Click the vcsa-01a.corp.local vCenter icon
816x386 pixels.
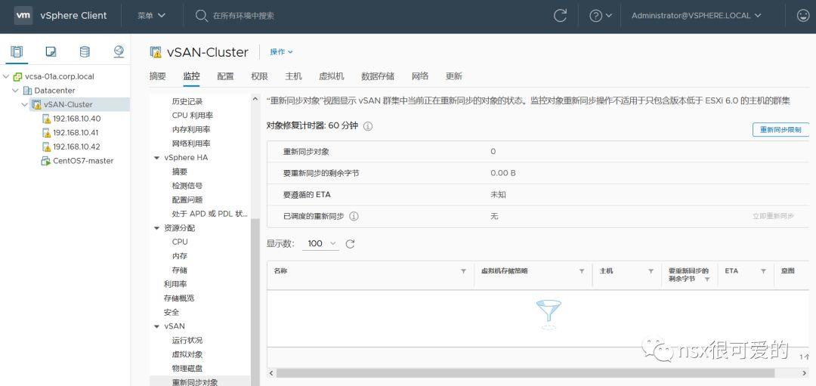click(x=18, y=76)
